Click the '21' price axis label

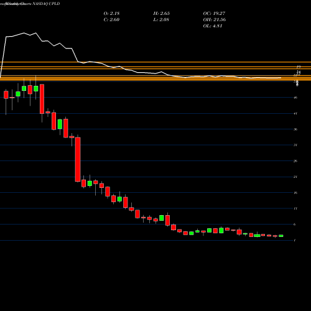(x=295, y=177)
